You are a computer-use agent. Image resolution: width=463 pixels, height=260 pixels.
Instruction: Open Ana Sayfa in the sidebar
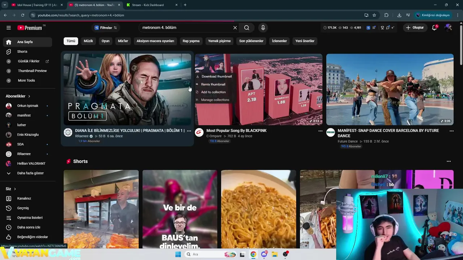pos(27,42)
